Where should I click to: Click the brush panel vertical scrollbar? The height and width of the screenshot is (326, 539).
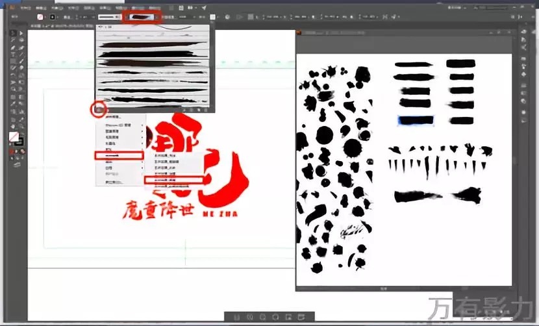(211, 65)
